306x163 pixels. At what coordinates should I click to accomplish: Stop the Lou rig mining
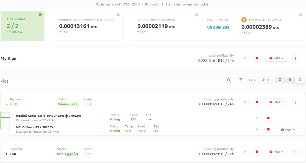(x=257, y=152)
